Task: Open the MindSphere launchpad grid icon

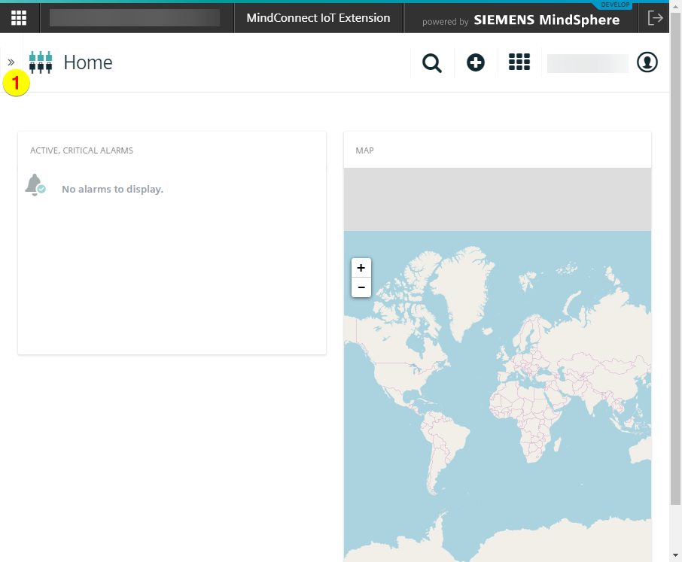Action: [x=19, y=17]
